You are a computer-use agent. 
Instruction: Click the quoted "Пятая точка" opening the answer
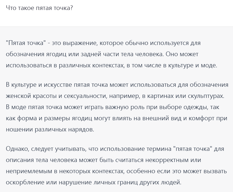pyautogui.click(x=26, y=43)
